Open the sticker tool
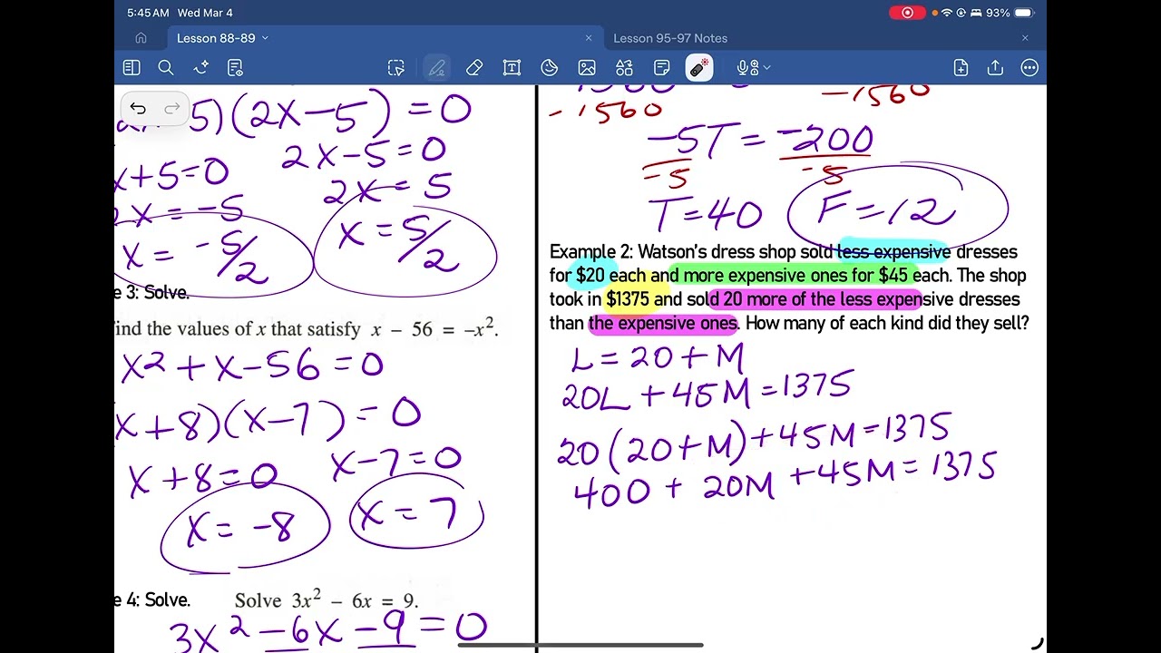The width and height of the screenshot is (1161, 653). [x=549, y=68]
